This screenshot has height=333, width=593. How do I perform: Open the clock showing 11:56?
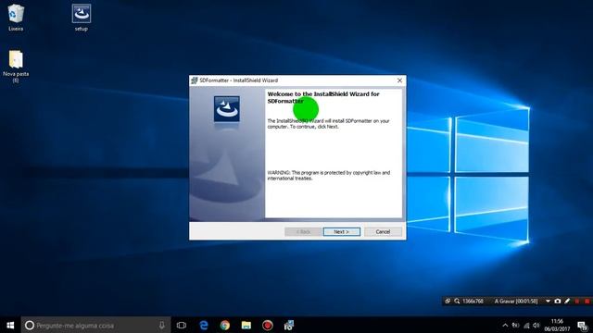click(x=557, y=325)
